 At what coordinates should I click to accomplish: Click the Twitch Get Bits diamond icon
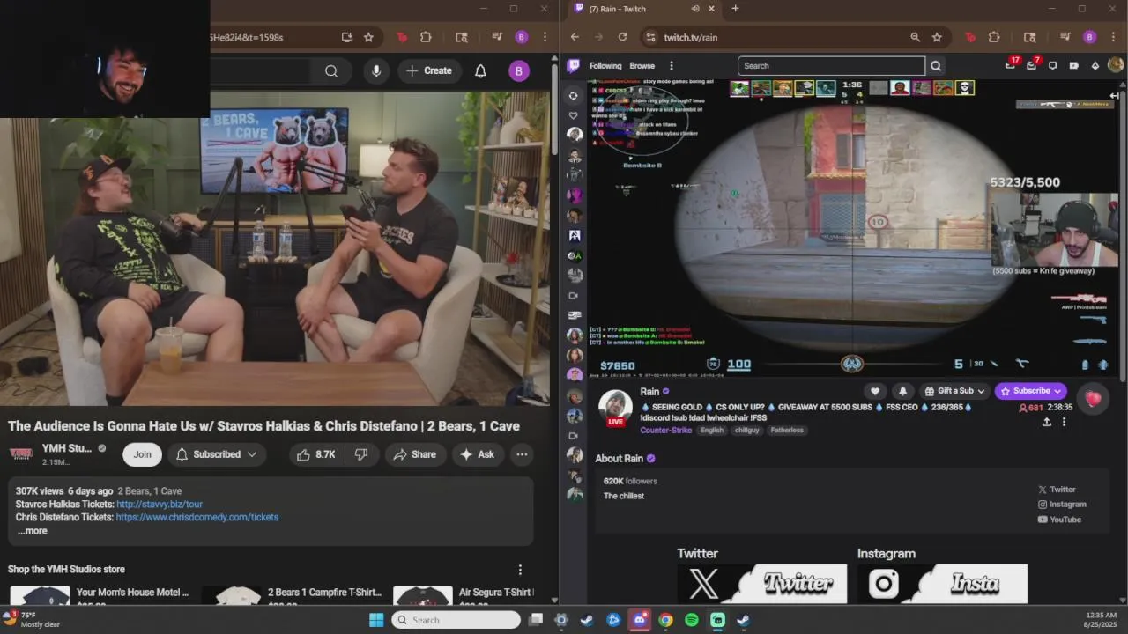click(1095, 65)
